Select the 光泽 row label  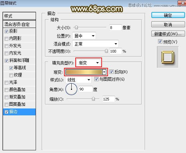[13, 82]
